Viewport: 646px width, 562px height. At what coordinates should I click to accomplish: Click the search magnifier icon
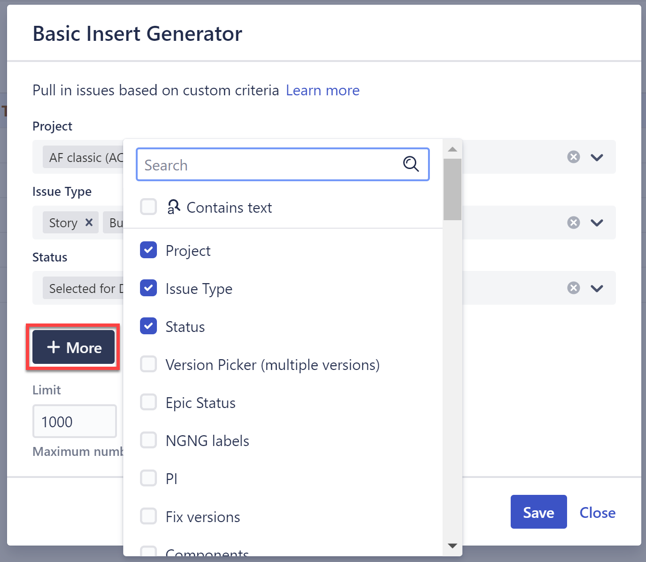point(411,164)
